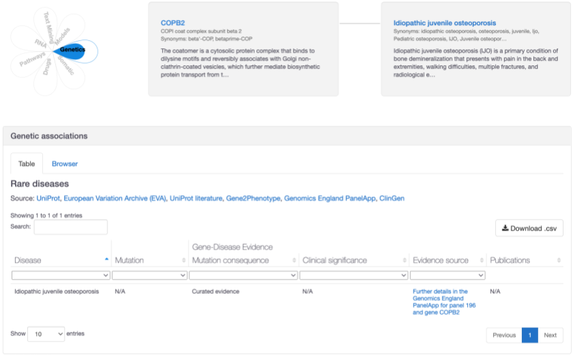Open the Evidence source filter dropdown
This screenshot has width=573, height=355.
(448, 275)
